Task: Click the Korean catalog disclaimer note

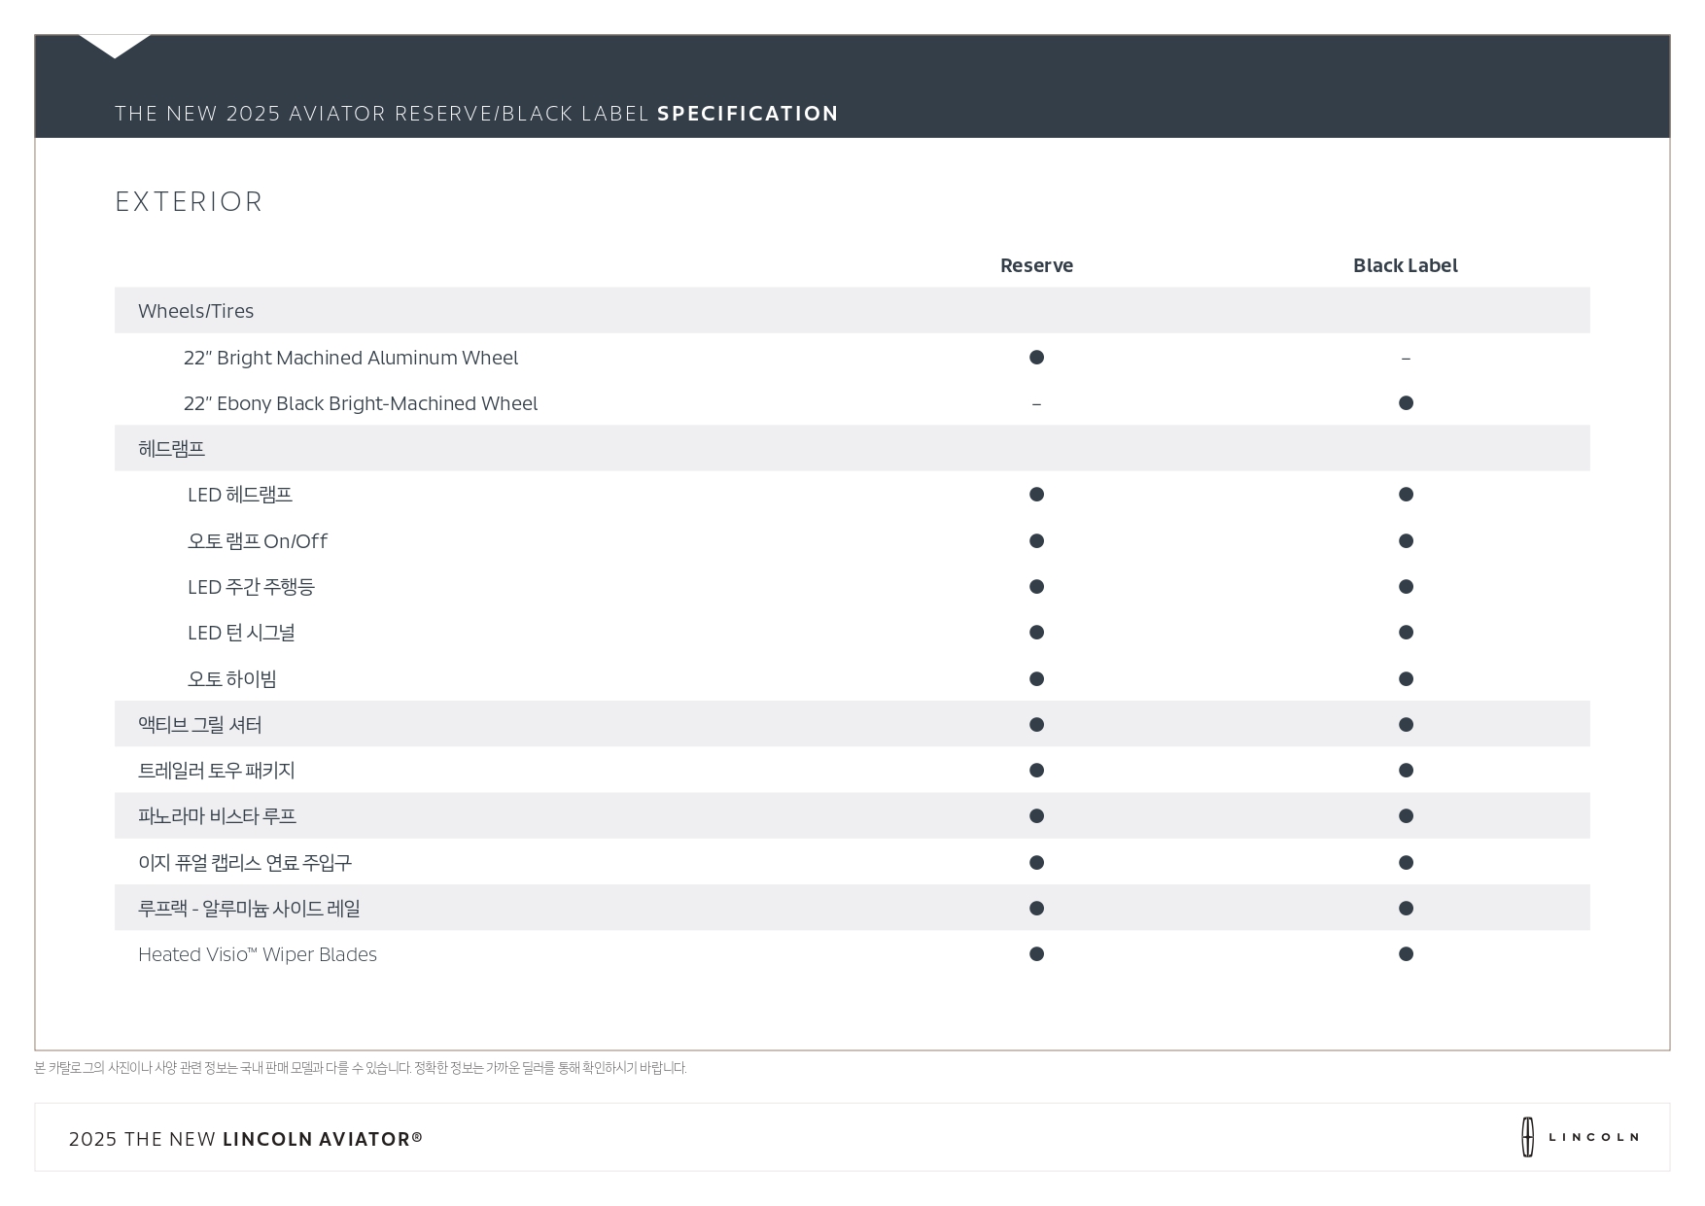Action: click(361, 1068)
